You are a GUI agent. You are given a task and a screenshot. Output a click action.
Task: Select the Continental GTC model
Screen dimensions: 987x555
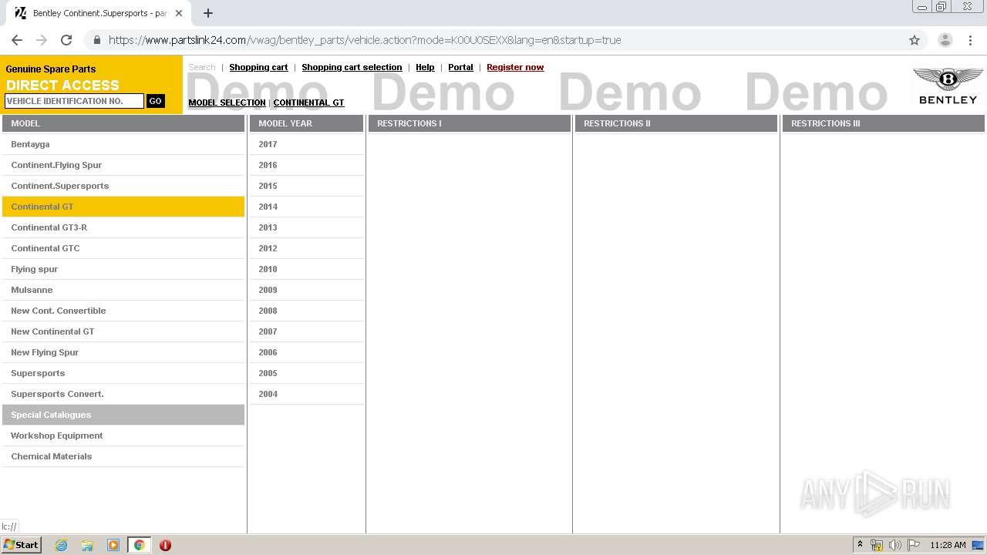[123, 248]
